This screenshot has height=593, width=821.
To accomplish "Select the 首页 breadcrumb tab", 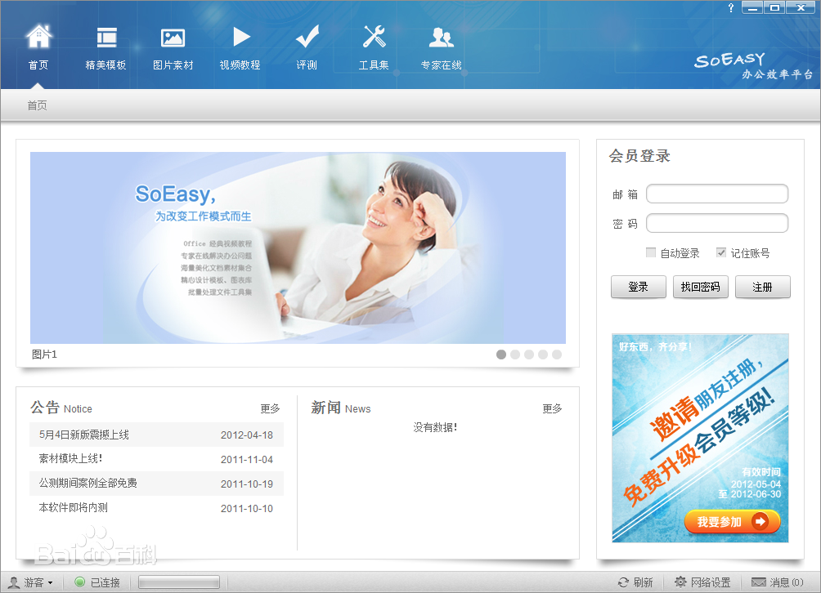I will [x=37, y=105].
